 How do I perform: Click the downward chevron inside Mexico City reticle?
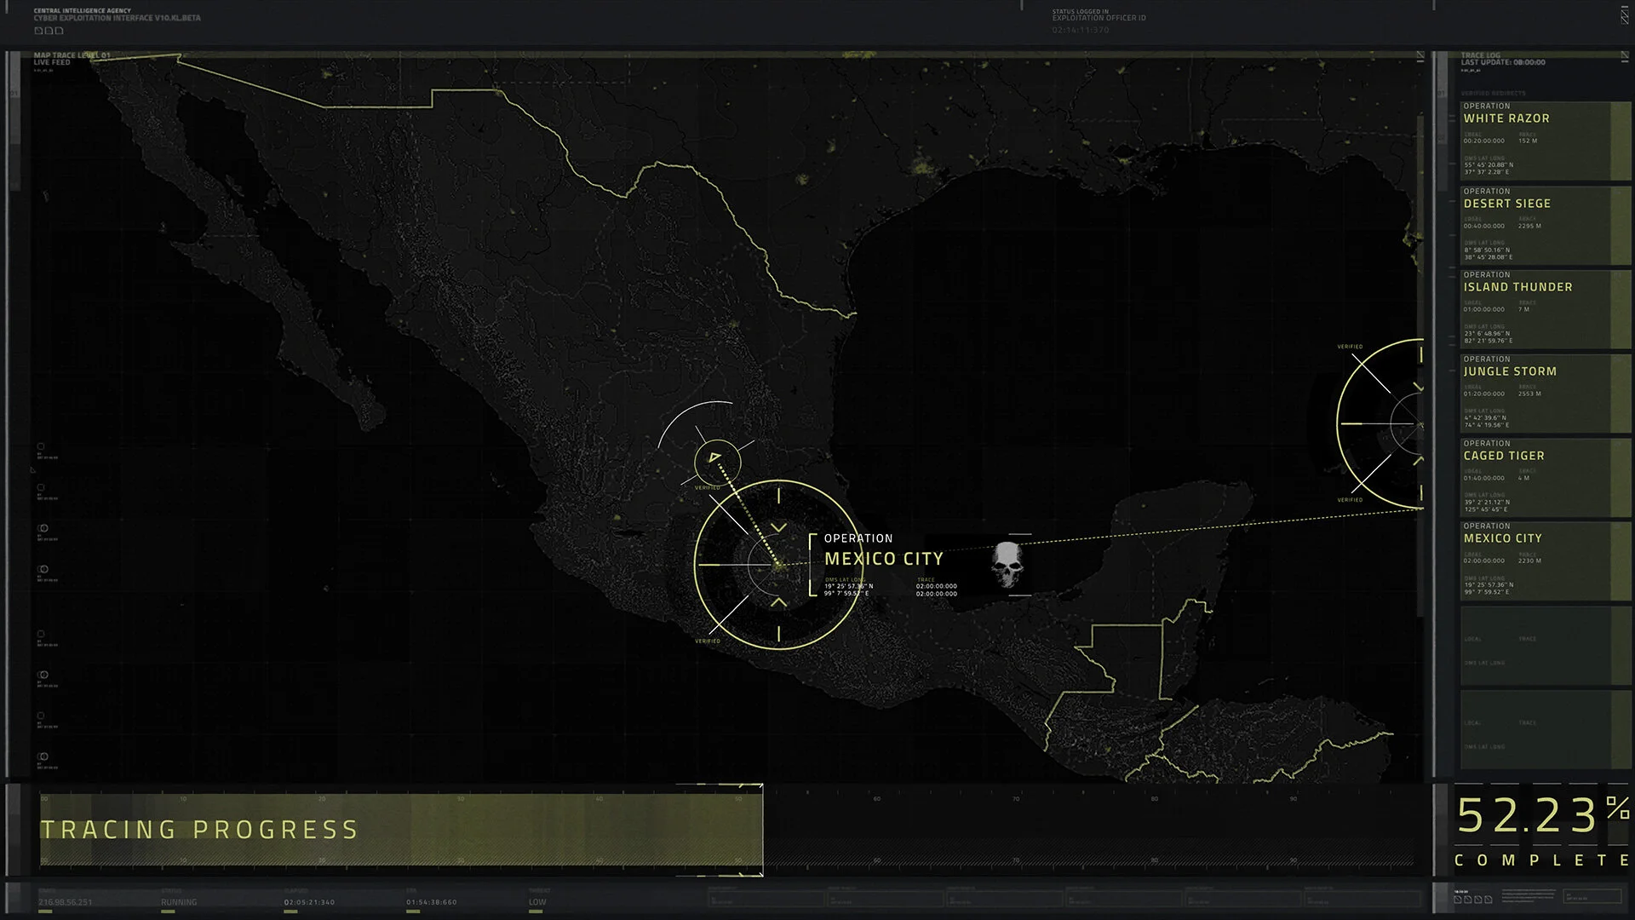[x=778, y=528]
